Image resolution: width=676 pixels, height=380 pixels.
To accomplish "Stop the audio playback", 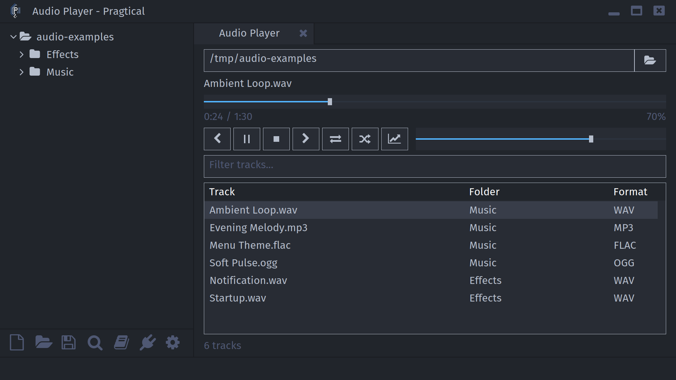I will (276, 139).
